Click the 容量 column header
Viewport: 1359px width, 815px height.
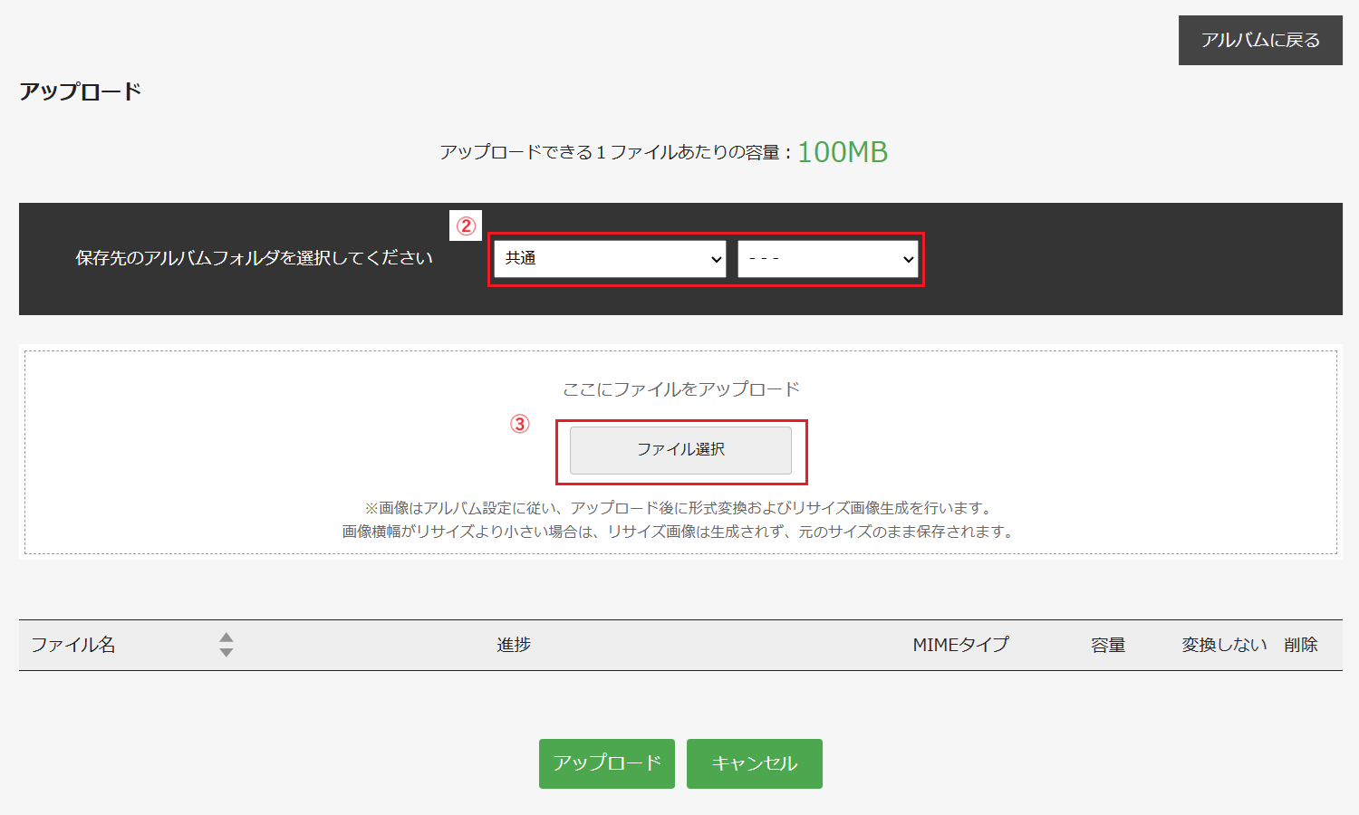click(1108, 645)
